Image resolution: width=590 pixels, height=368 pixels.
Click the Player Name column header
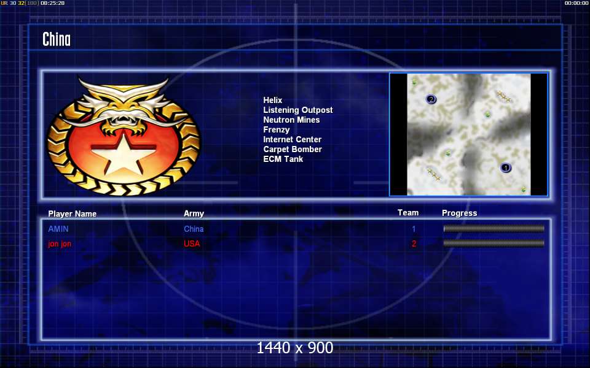(73, 213)
